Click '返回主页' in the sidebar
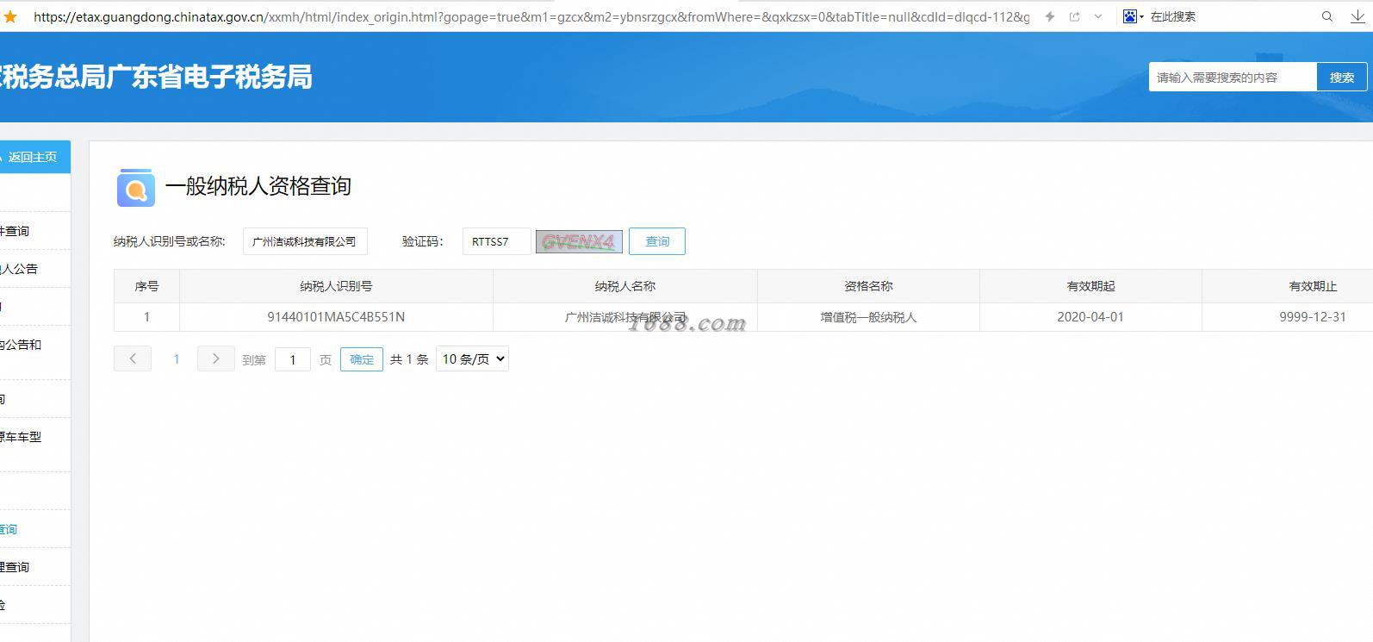The height and width of the screenshot is (642, 1373). [33, 157]
